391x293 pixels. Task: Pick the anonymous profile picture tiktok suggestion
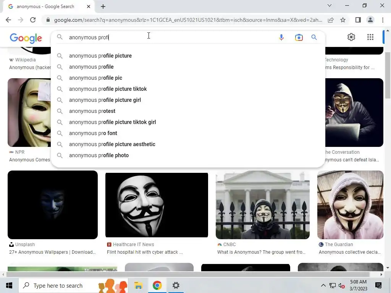108,89
